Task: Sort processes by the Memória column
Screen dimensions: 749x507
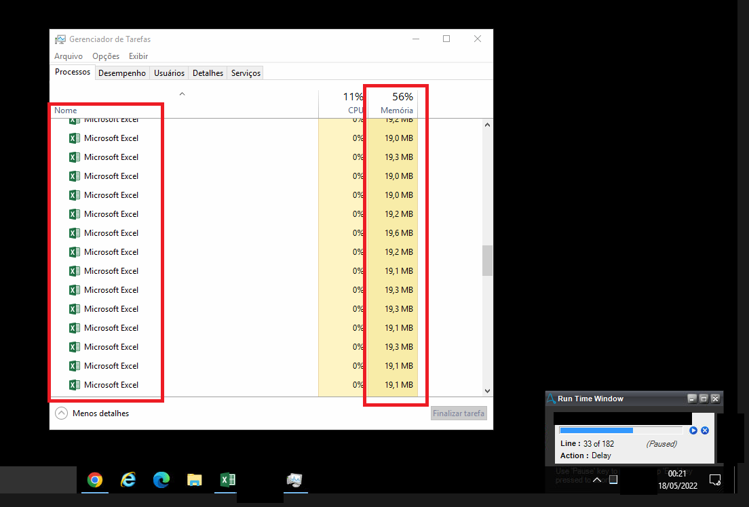Action: tap(396, 110)
